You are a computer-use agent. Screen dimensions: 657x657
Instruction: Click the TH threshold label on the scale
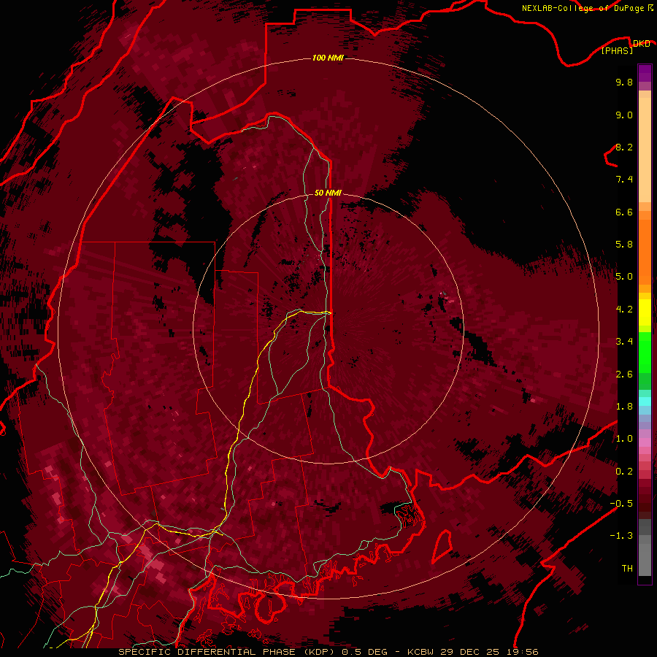pyautogui.click(x=627, y=569)
